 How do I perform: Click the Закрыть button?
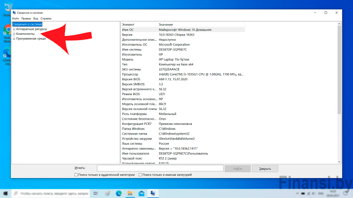(265, 169)
